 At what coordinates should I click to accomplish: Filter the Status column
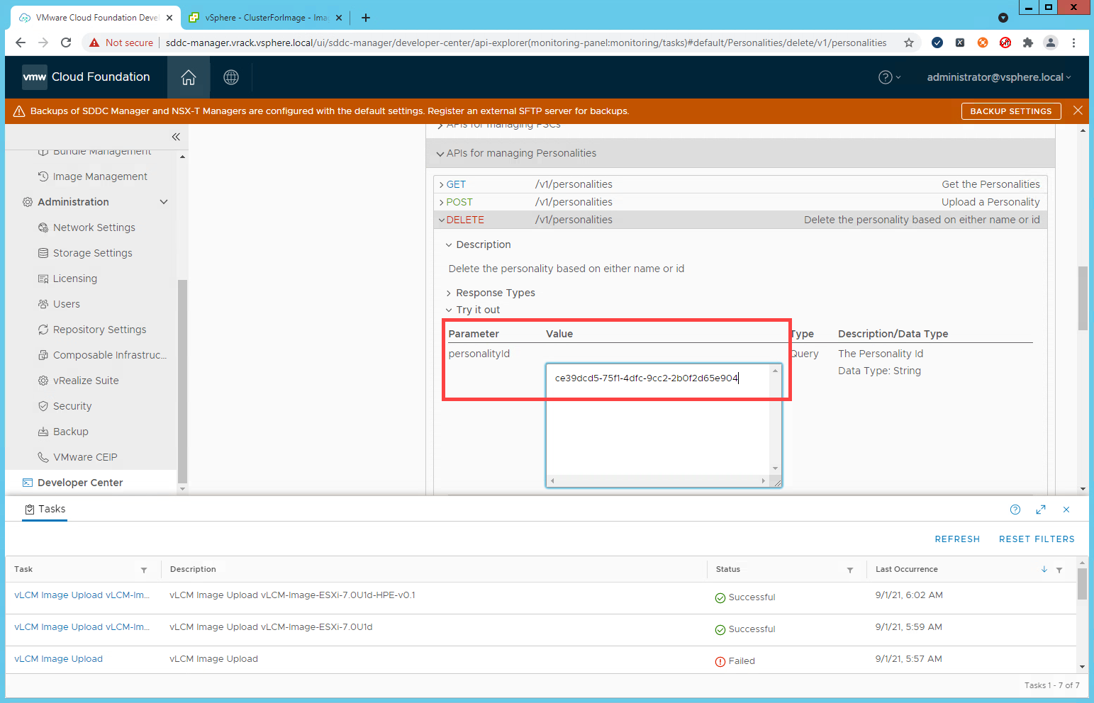(x=850, y=570)
